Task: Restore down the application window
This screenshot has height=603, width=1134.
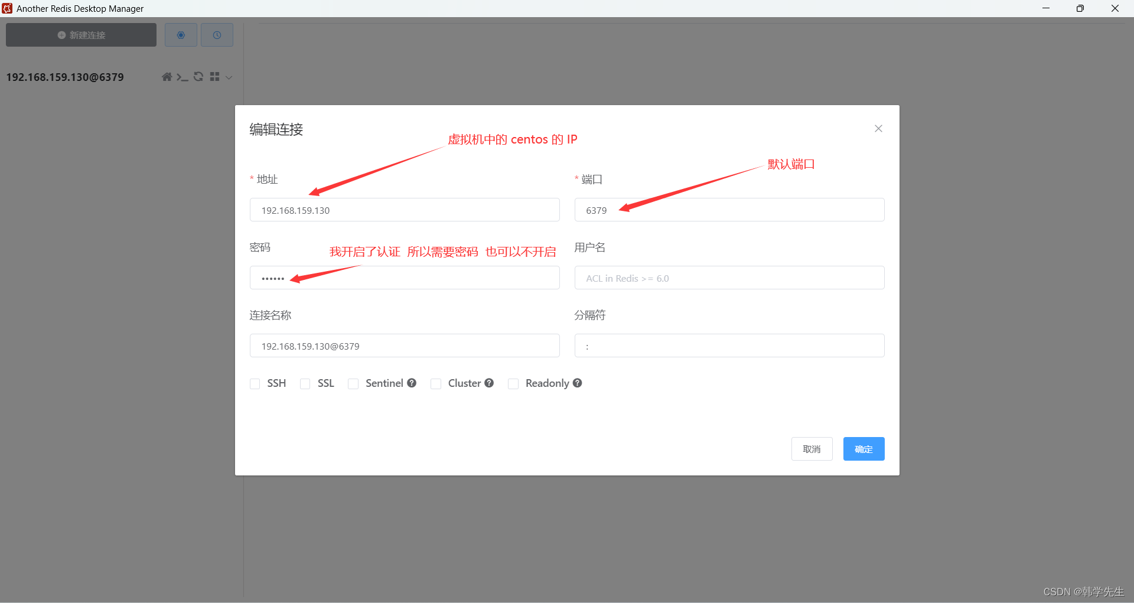Action: coord(1080,8)
